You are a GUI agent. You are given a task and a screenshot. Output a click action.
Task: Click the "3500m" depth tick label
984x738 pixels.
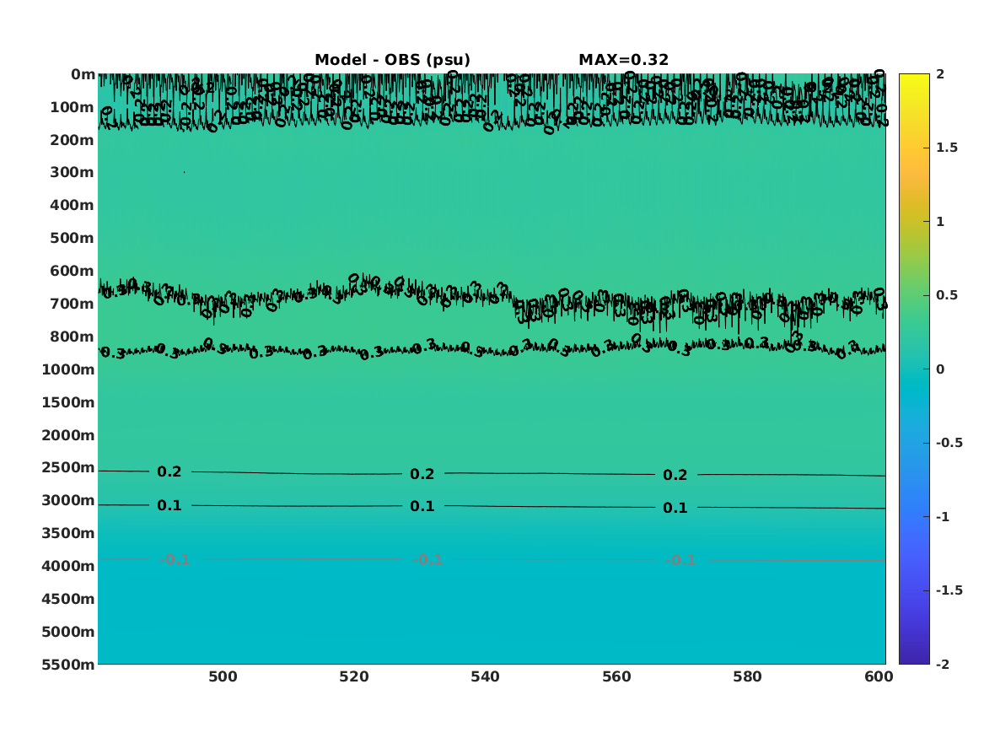click(68, 533)
